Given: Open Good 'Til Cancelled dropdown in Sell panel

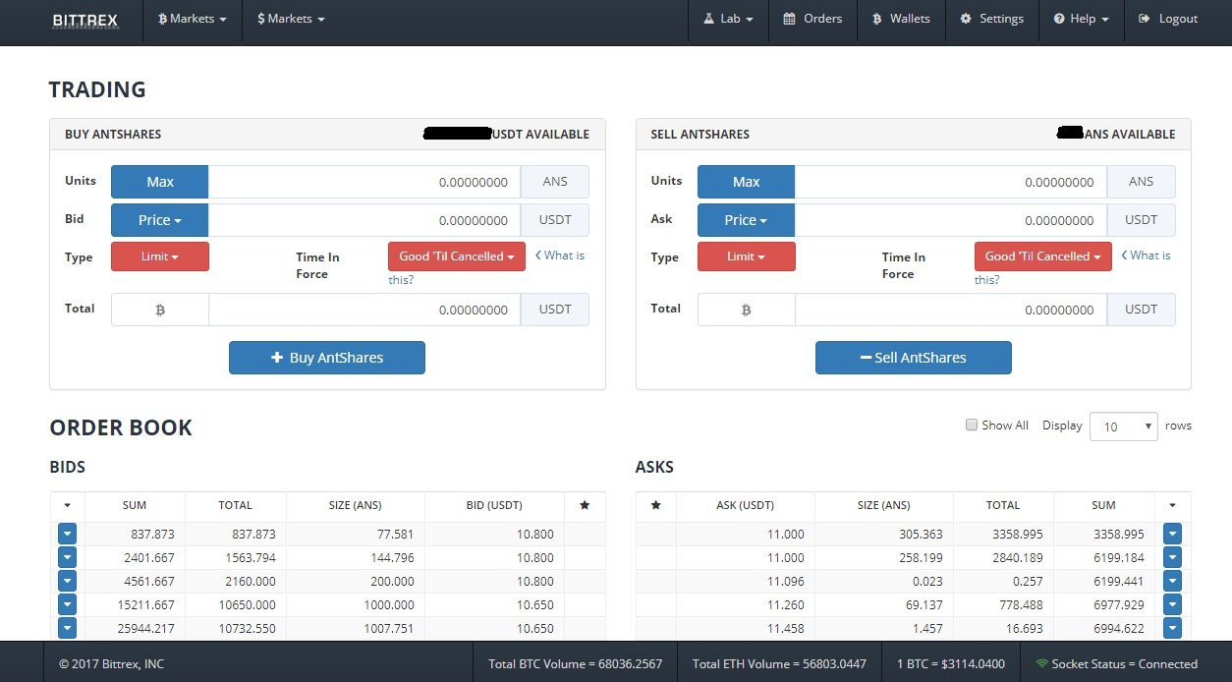Looking at the screenshot, I should [x=1043, y=256].
